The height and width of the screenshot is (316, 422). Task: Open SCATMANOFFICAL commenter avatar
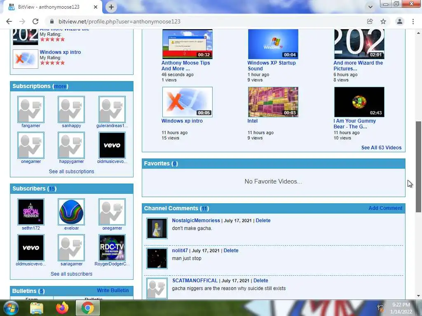coord(157,288)
